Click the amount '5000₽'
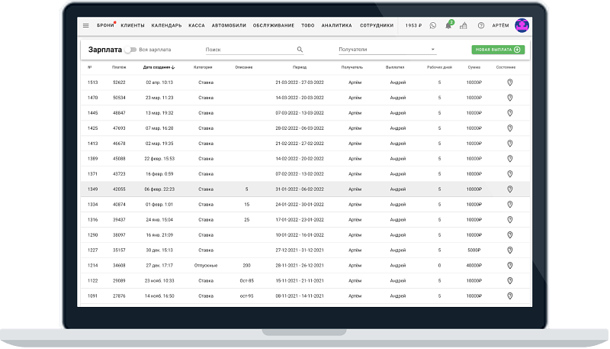Image resolution: width=610 pixels, height=349 pixels. click(474, 250)
